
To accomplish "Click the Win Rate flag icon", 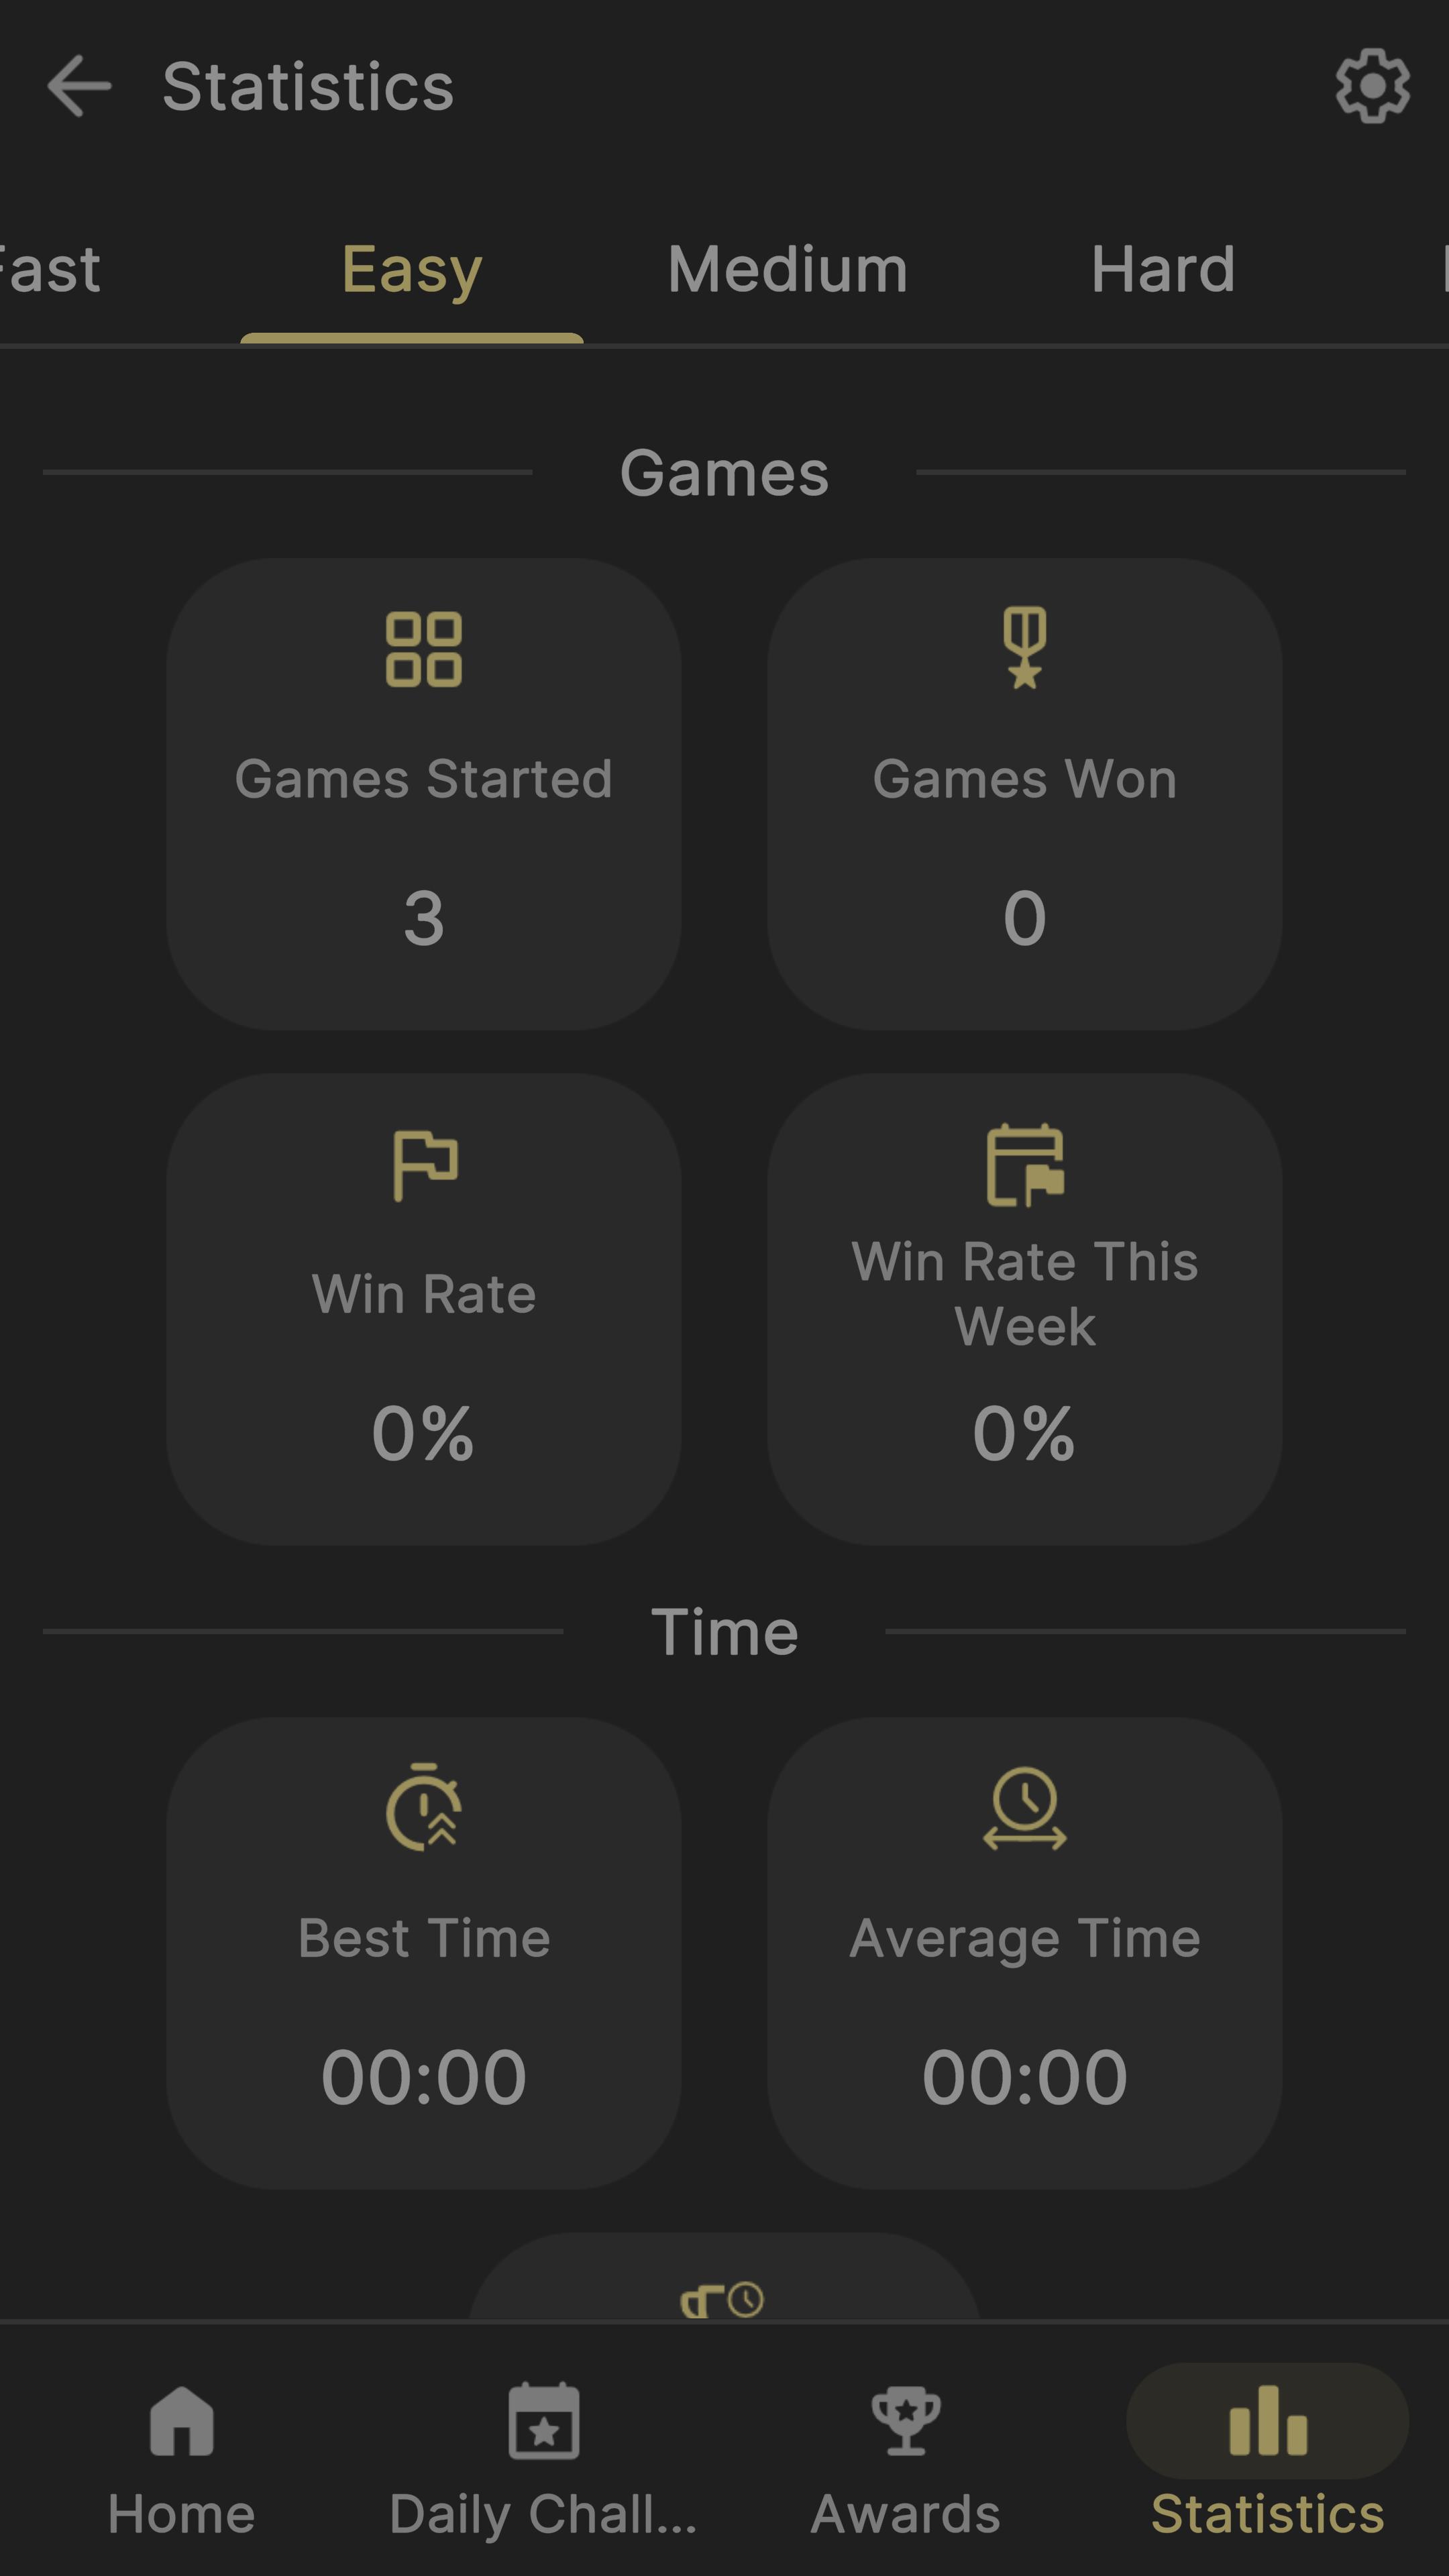I will pyautogui.click(x=425, y=1164).
